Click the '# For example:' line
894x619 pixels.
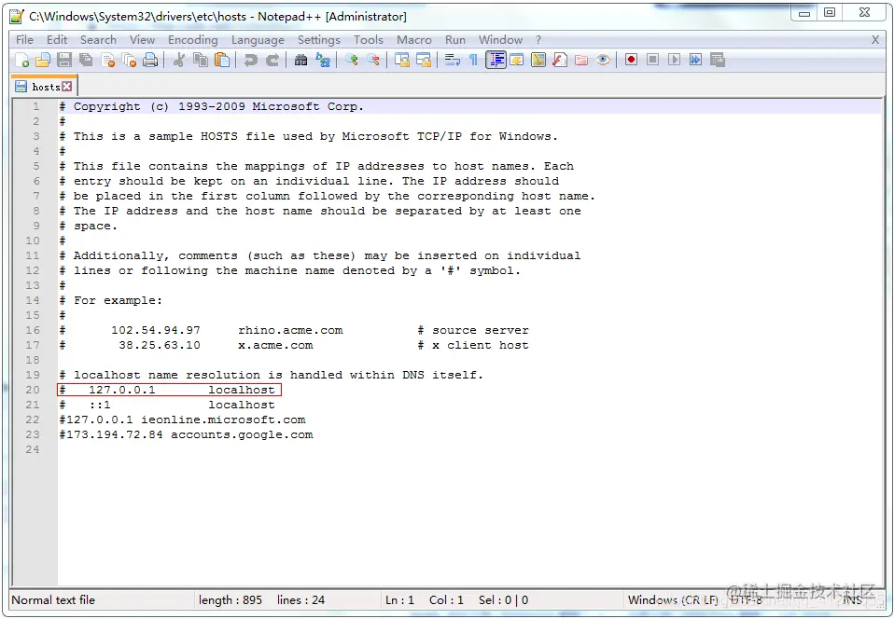(x=111, y=300)
